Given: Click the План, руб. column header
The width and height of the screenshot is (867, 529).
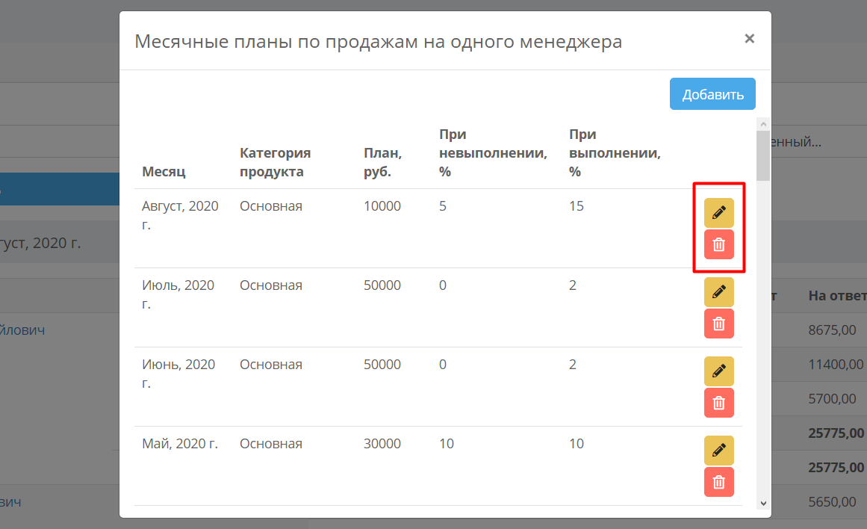Looking at the screenshot, I should (382, 162).
